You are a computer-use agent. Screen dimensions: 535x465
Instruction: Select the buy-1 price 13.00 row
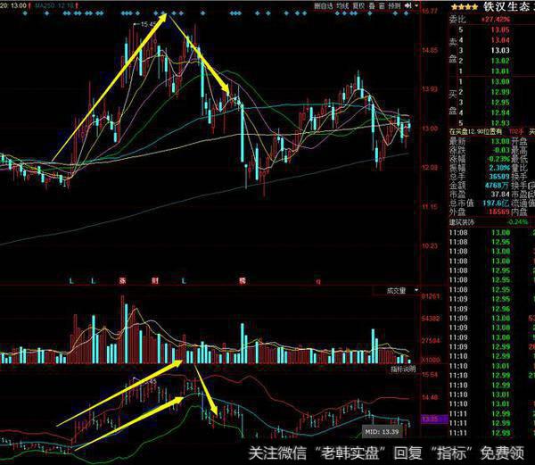coord(500,82)
